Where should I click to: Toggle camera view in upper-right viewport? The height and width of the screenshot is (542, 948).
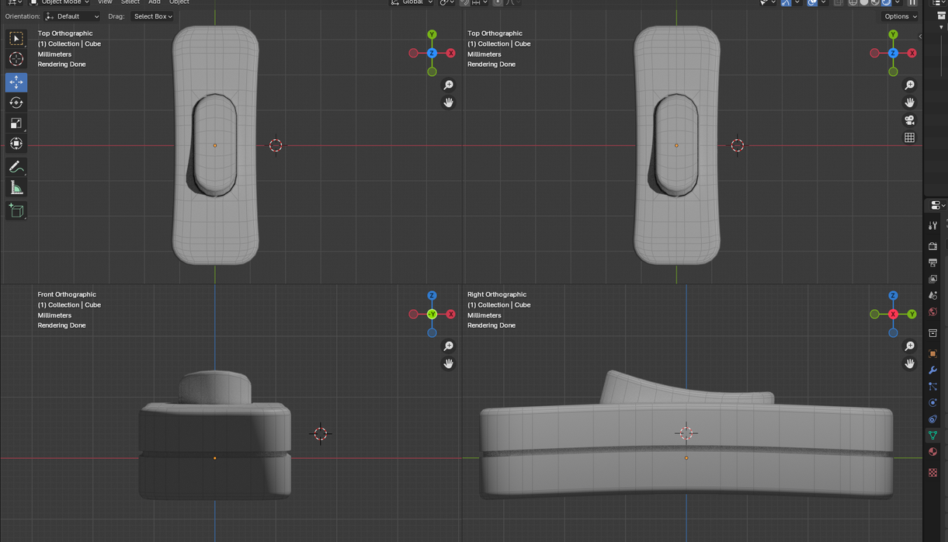[x=909, y=120]
